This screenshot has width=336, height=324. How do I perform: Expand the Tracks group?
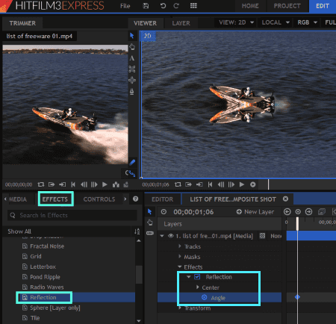pyautogui.click(x=180, y=246)
